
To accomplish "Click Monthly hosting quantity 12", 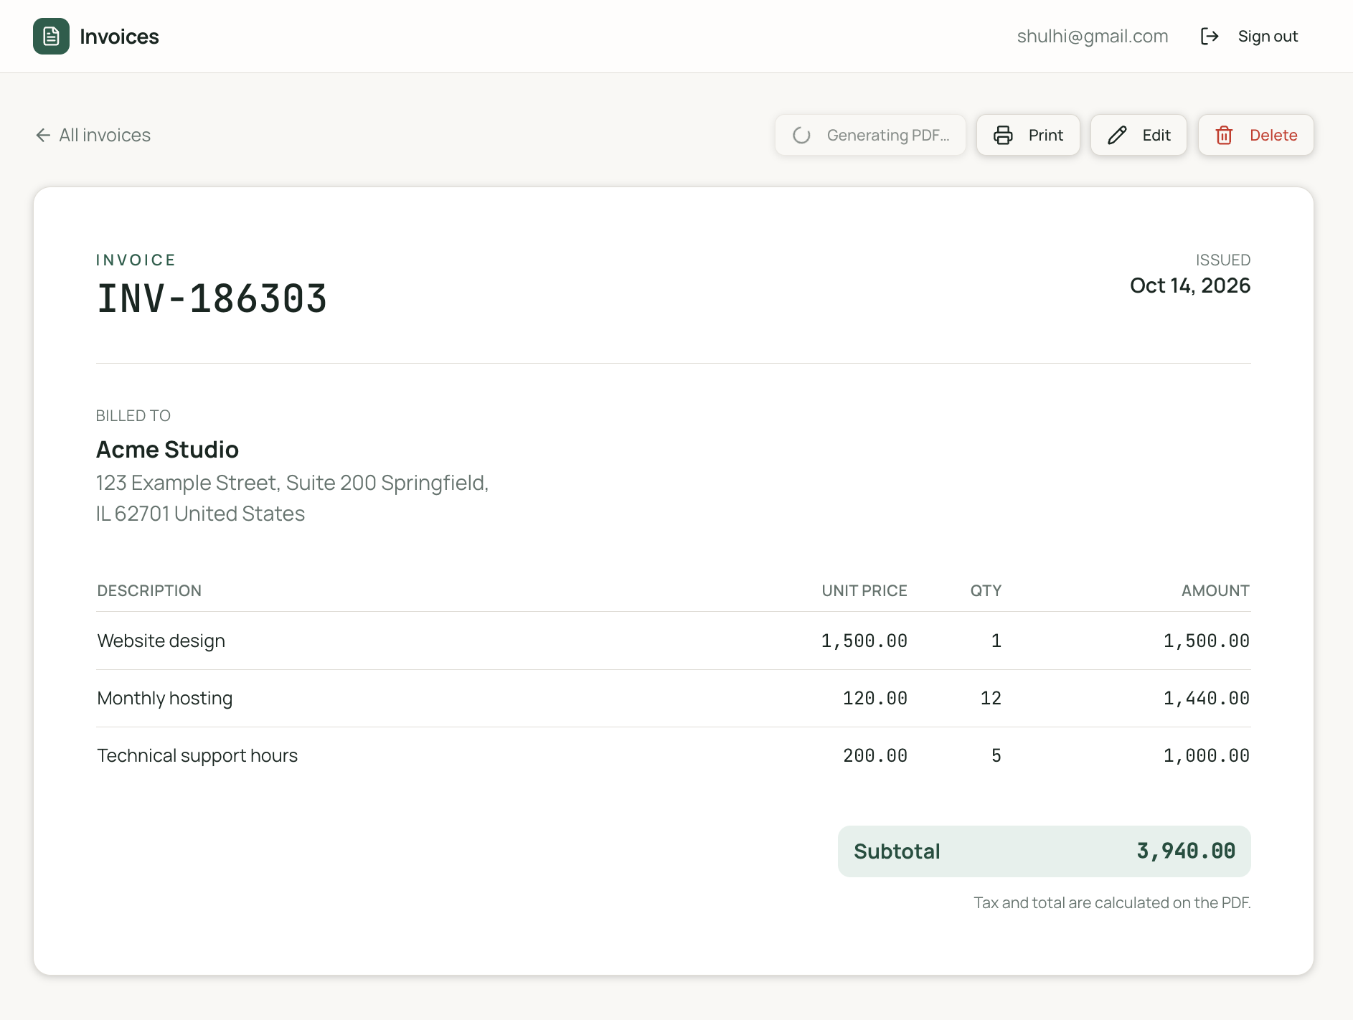I will (991, 698).
